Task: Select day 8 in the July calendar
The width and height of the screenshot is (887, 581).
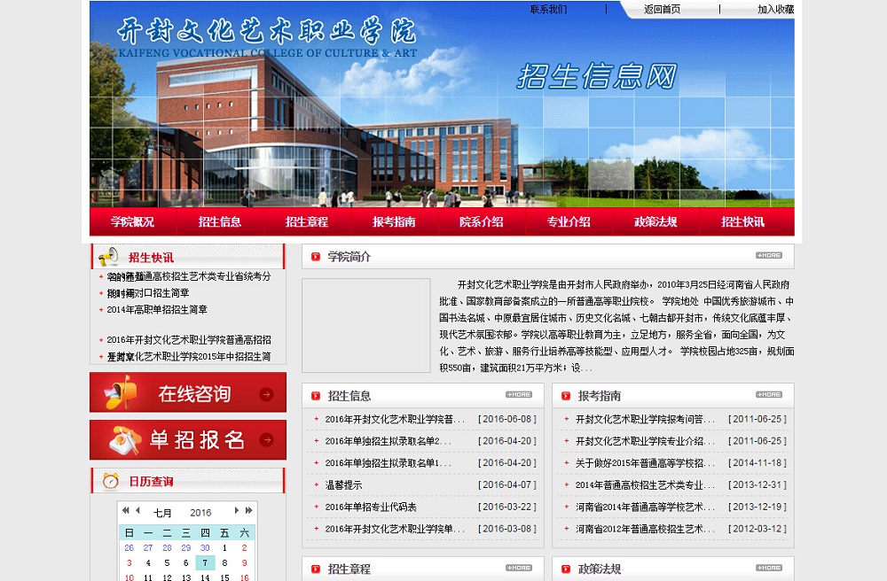Action: point(224,563)
